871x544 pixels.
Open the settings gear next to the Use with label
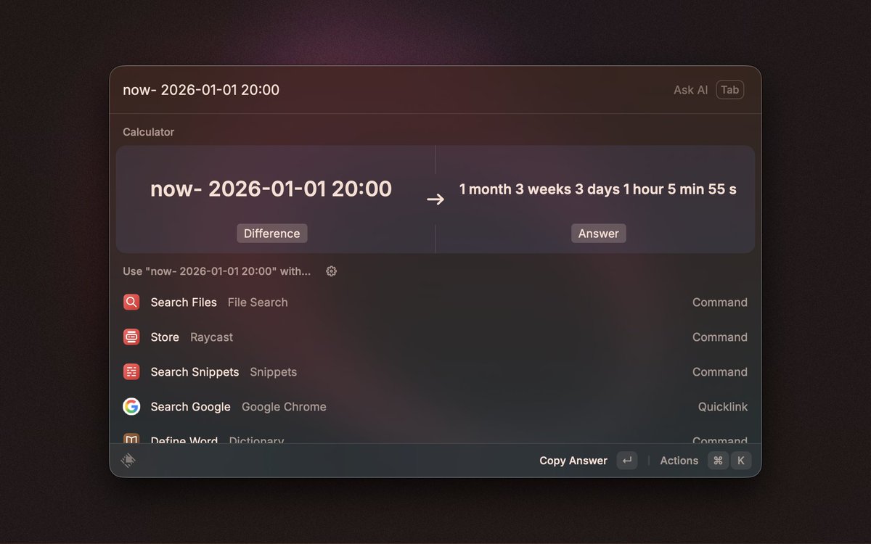tap(331, 271)
